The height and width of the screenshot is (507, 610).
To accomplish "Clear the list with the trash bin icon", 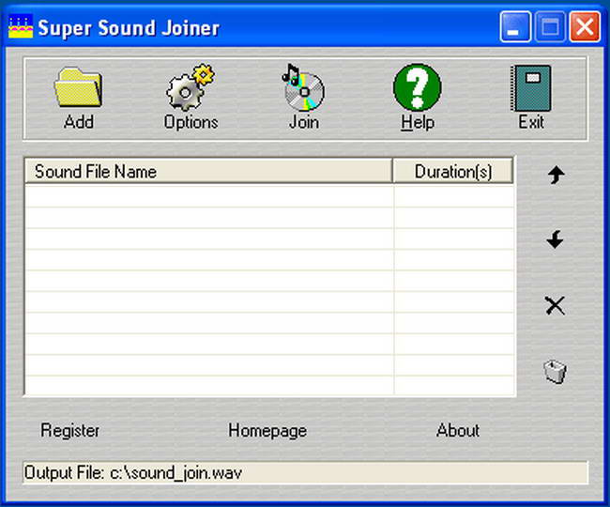I will pos(556,372).
